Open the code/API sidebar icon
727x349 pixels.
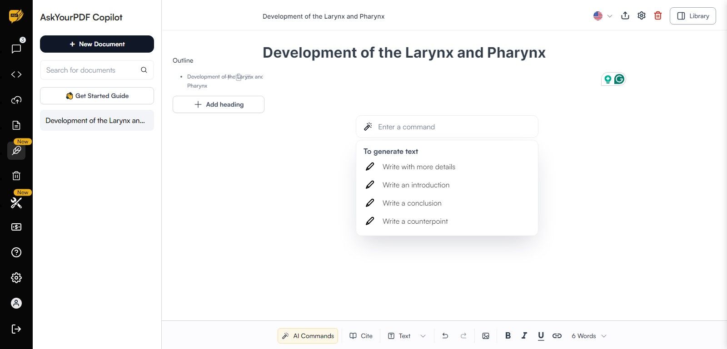pos(16,74)
